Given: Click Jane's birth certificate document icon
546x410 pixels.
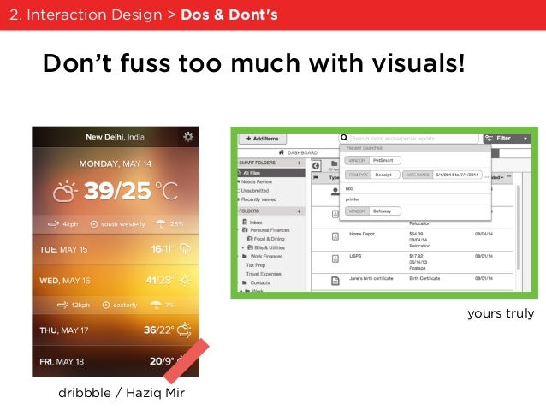Looking at the screenshot, I should pyautogui.click(x=335, y=281).
